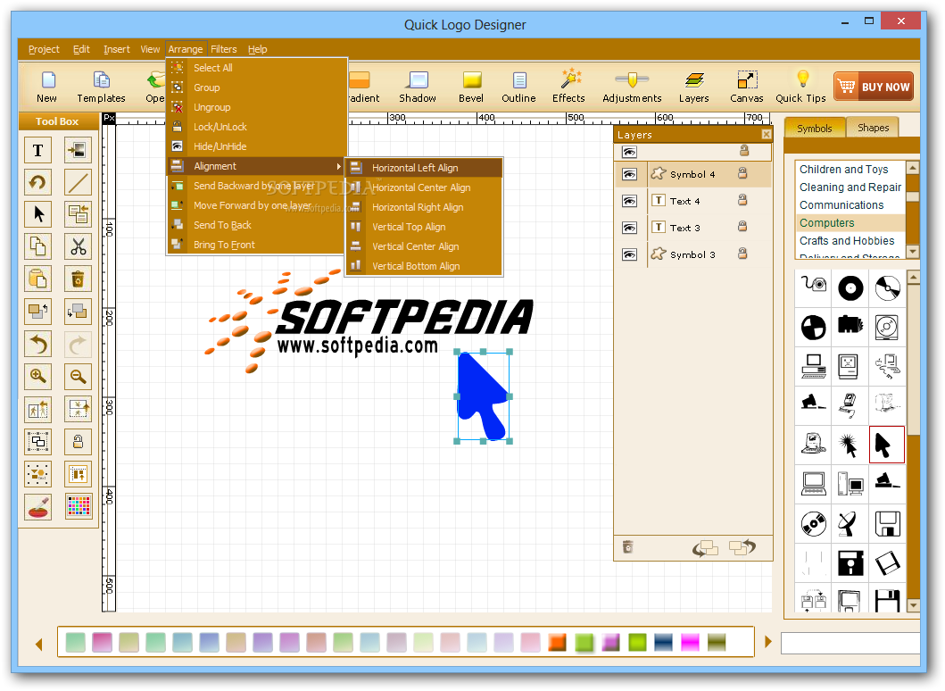Toggle visibility of Text 3 layer
The width and height of the screenshot is (945, 691).
pos(629,228)
